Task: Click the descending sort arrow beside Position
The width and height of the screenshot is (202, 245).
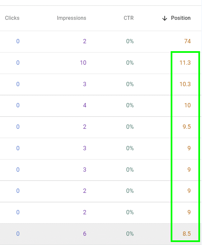Action: [x=165, y=18]
